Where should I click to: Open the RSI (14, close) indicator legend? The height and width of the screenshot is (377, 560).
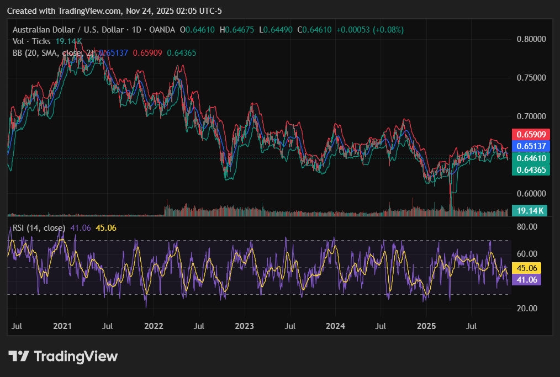coord(39,228)
